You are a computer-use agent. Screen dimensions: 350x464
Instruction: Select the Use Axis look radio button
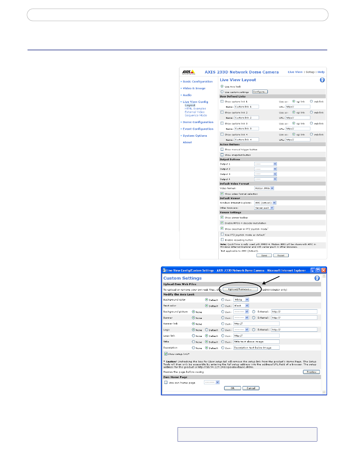222,86
